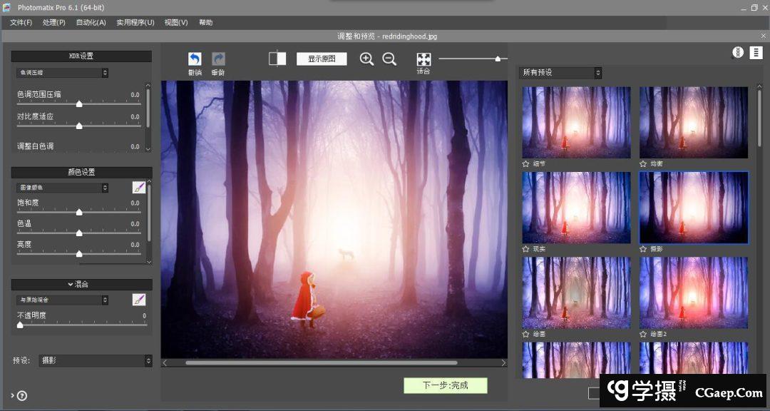Viewport: 770px width, 411px height.
Task: Click the fit-to-window (适合) icon
Action: [x=423, y=59]
